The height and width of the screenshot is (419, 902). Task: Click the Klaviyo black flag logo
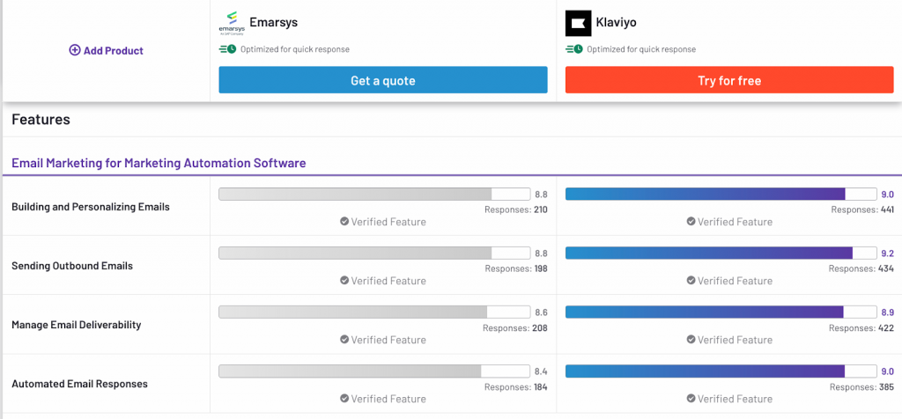[x=579, y=24]
